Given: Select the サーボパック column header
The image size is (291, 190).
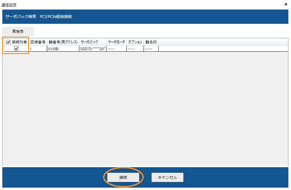Looking at the screenshot, I should coord(92,42).
